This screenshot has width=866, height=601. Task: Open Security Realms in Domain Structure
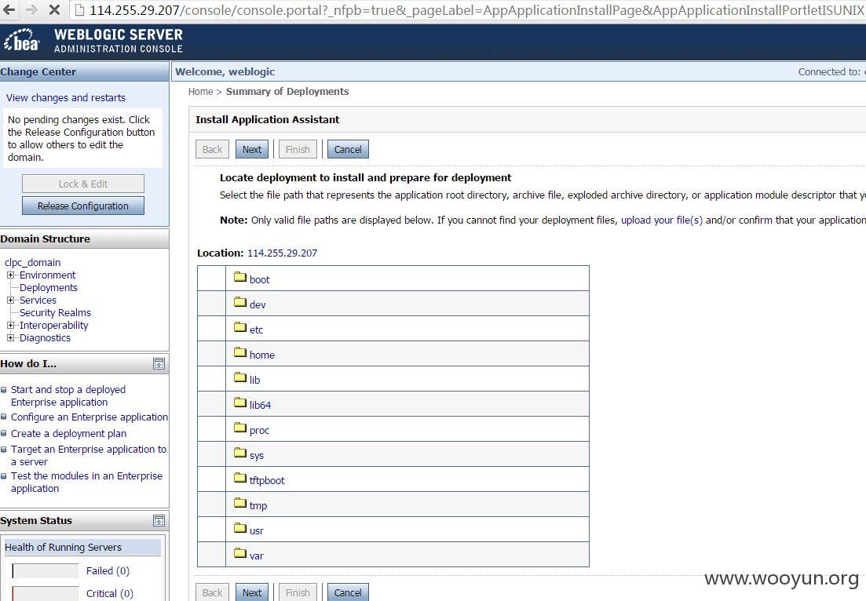pos(55,312)
